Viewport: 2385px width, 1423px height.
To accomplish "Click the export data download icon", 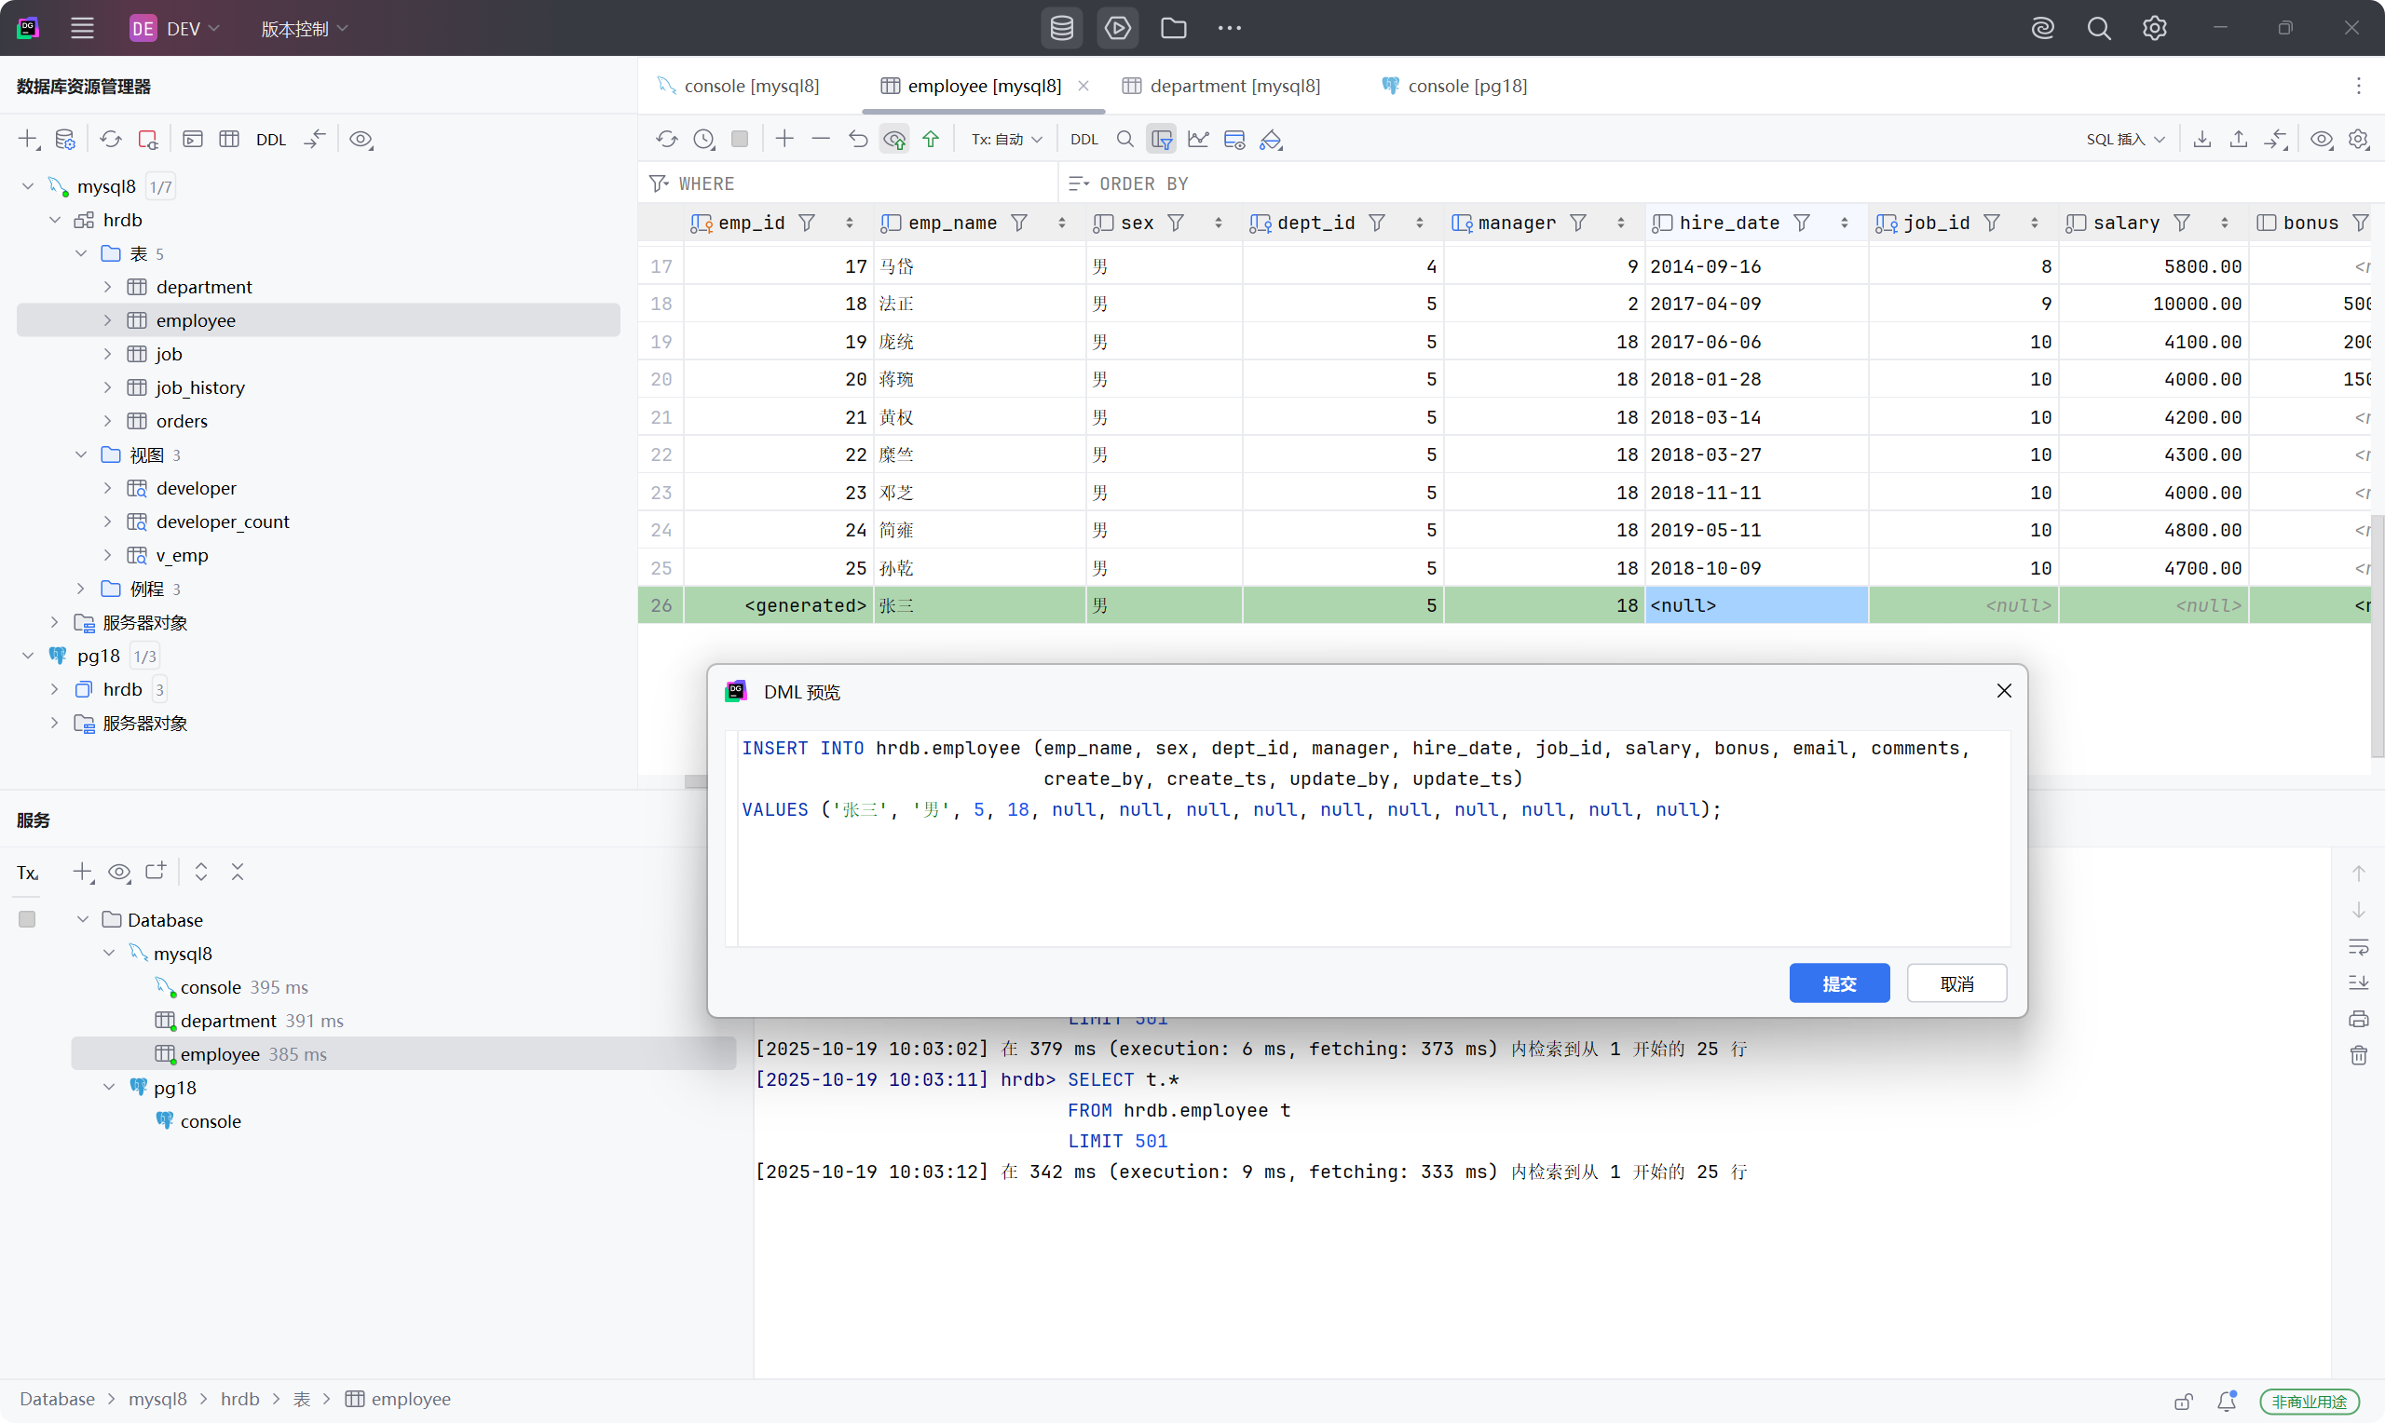I will tap(2201, 139).
